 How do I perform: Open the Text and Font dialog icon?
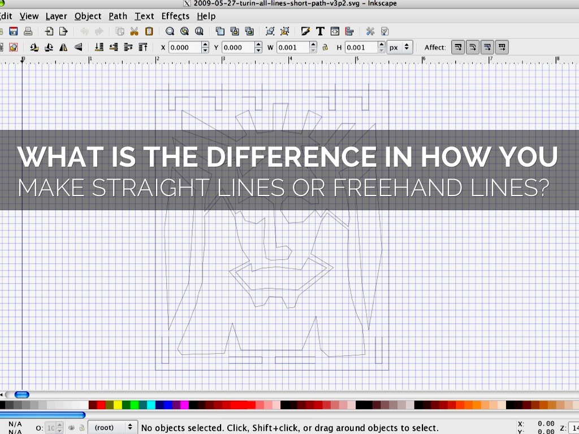point(320,32)
